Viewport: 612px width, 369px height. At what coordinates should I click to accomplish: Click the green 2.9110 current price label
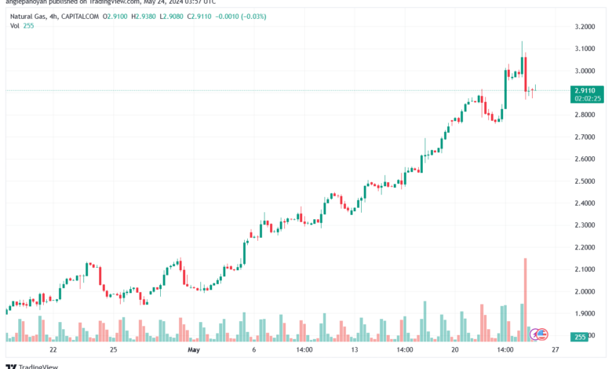click(587, 94)
